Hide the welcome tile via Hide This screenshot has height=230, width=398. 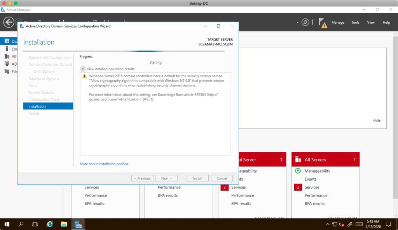[x=377, y=120]
